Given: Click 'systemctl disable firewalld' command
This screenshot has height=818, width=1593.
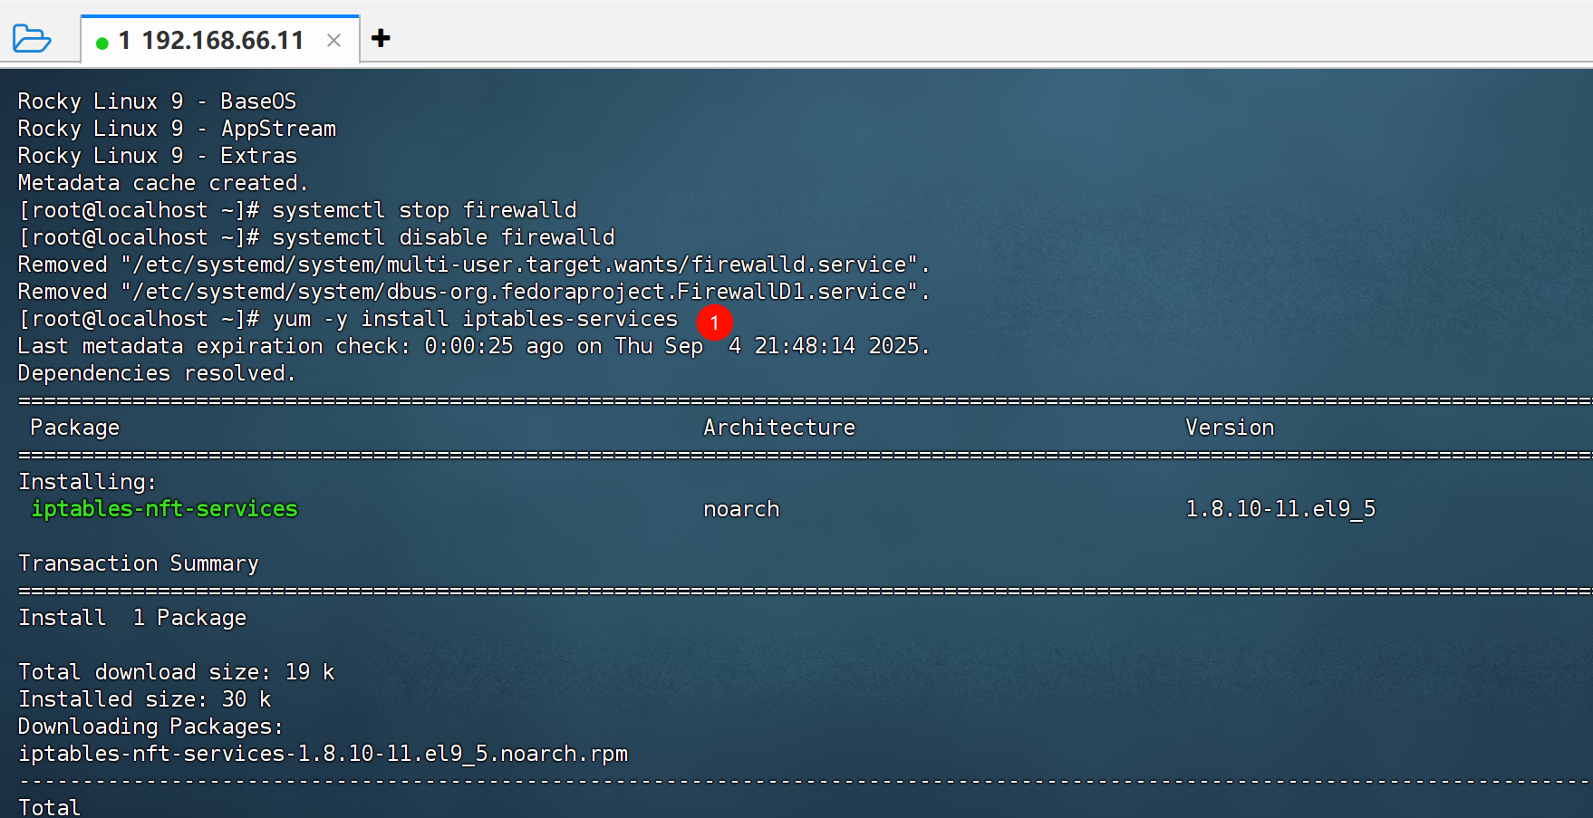Looking at the screenshot, I should tap(443, 237).
